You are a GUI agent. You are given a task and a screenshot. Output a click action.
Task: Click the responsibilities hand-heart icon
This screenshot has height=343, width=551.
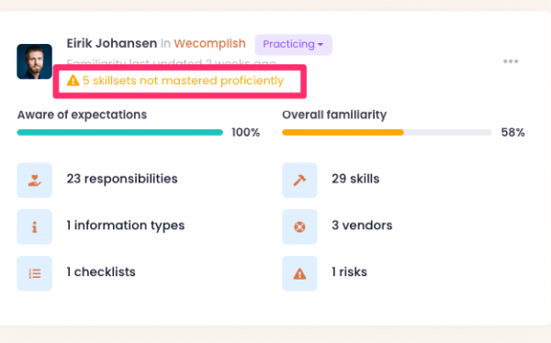[x=35, y=180]
